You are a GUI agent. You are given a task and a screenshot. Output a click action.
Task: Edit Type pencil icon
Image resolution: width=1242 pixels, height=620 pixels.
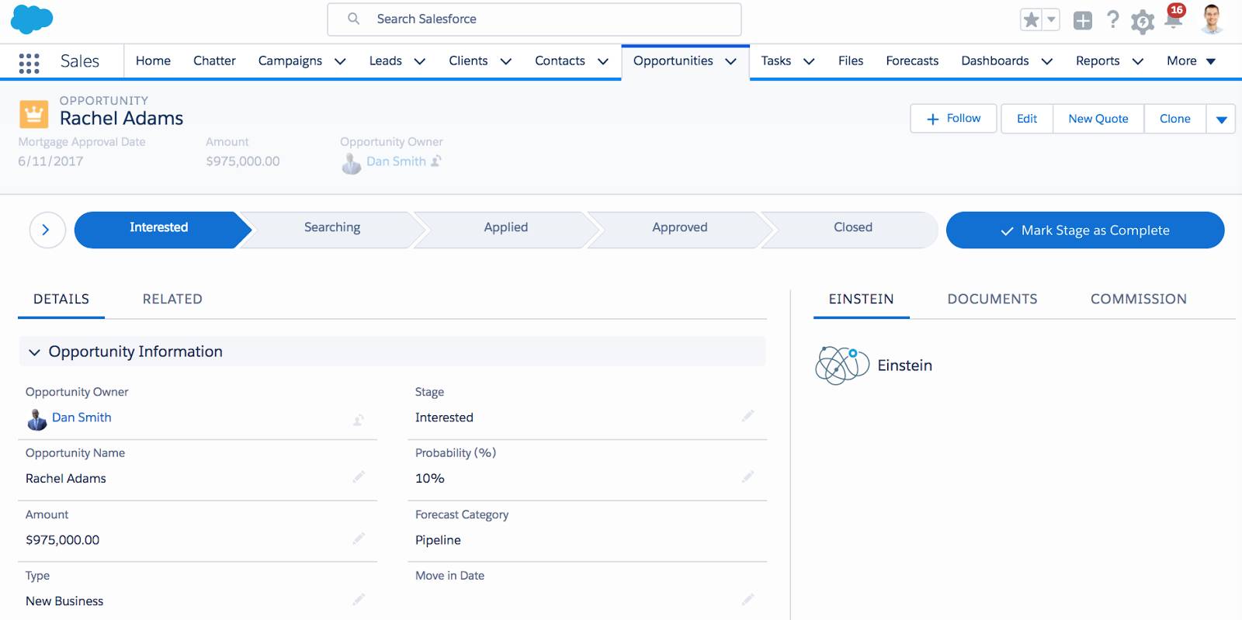[359, 599]
